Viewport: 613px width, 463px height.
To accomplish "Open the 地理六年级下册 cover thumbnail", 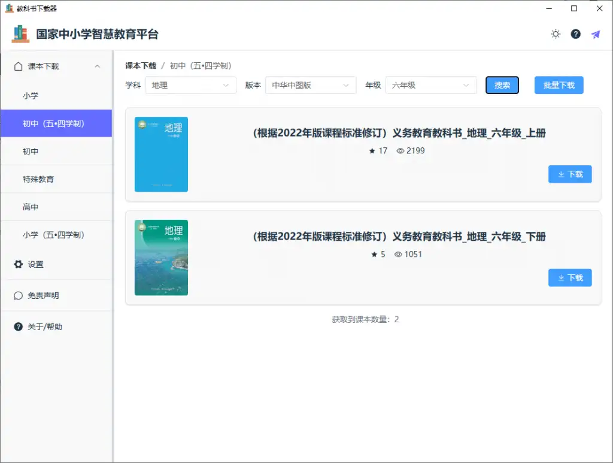I will (x=161, y=258).
